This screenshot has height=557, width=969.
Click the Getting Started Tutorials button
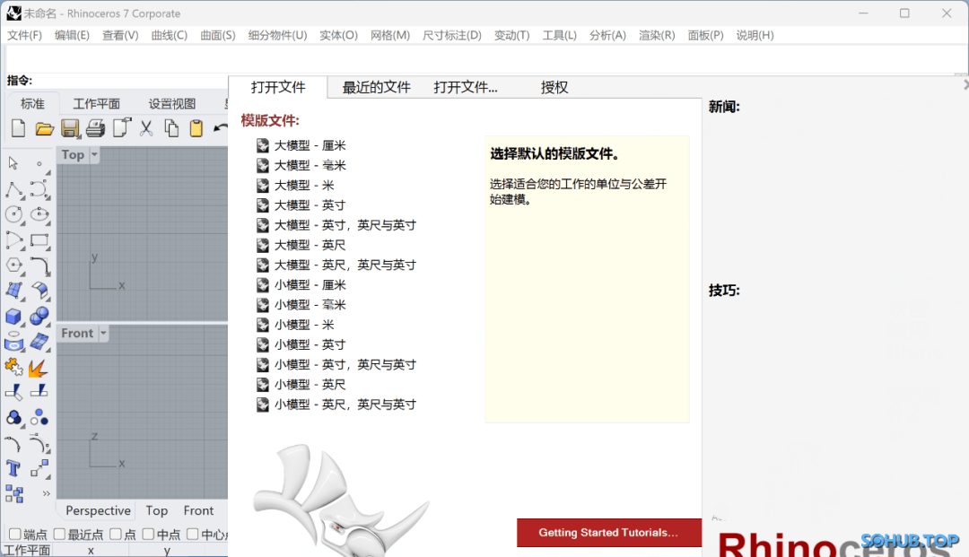coord(608,533)
